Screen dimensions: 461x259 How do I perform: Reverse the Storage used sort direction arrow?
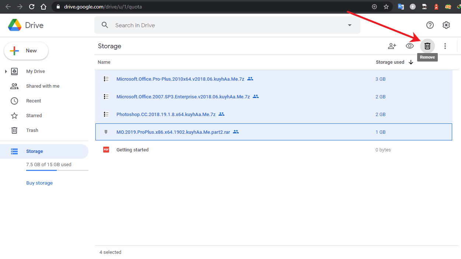(x=411, y=62)
